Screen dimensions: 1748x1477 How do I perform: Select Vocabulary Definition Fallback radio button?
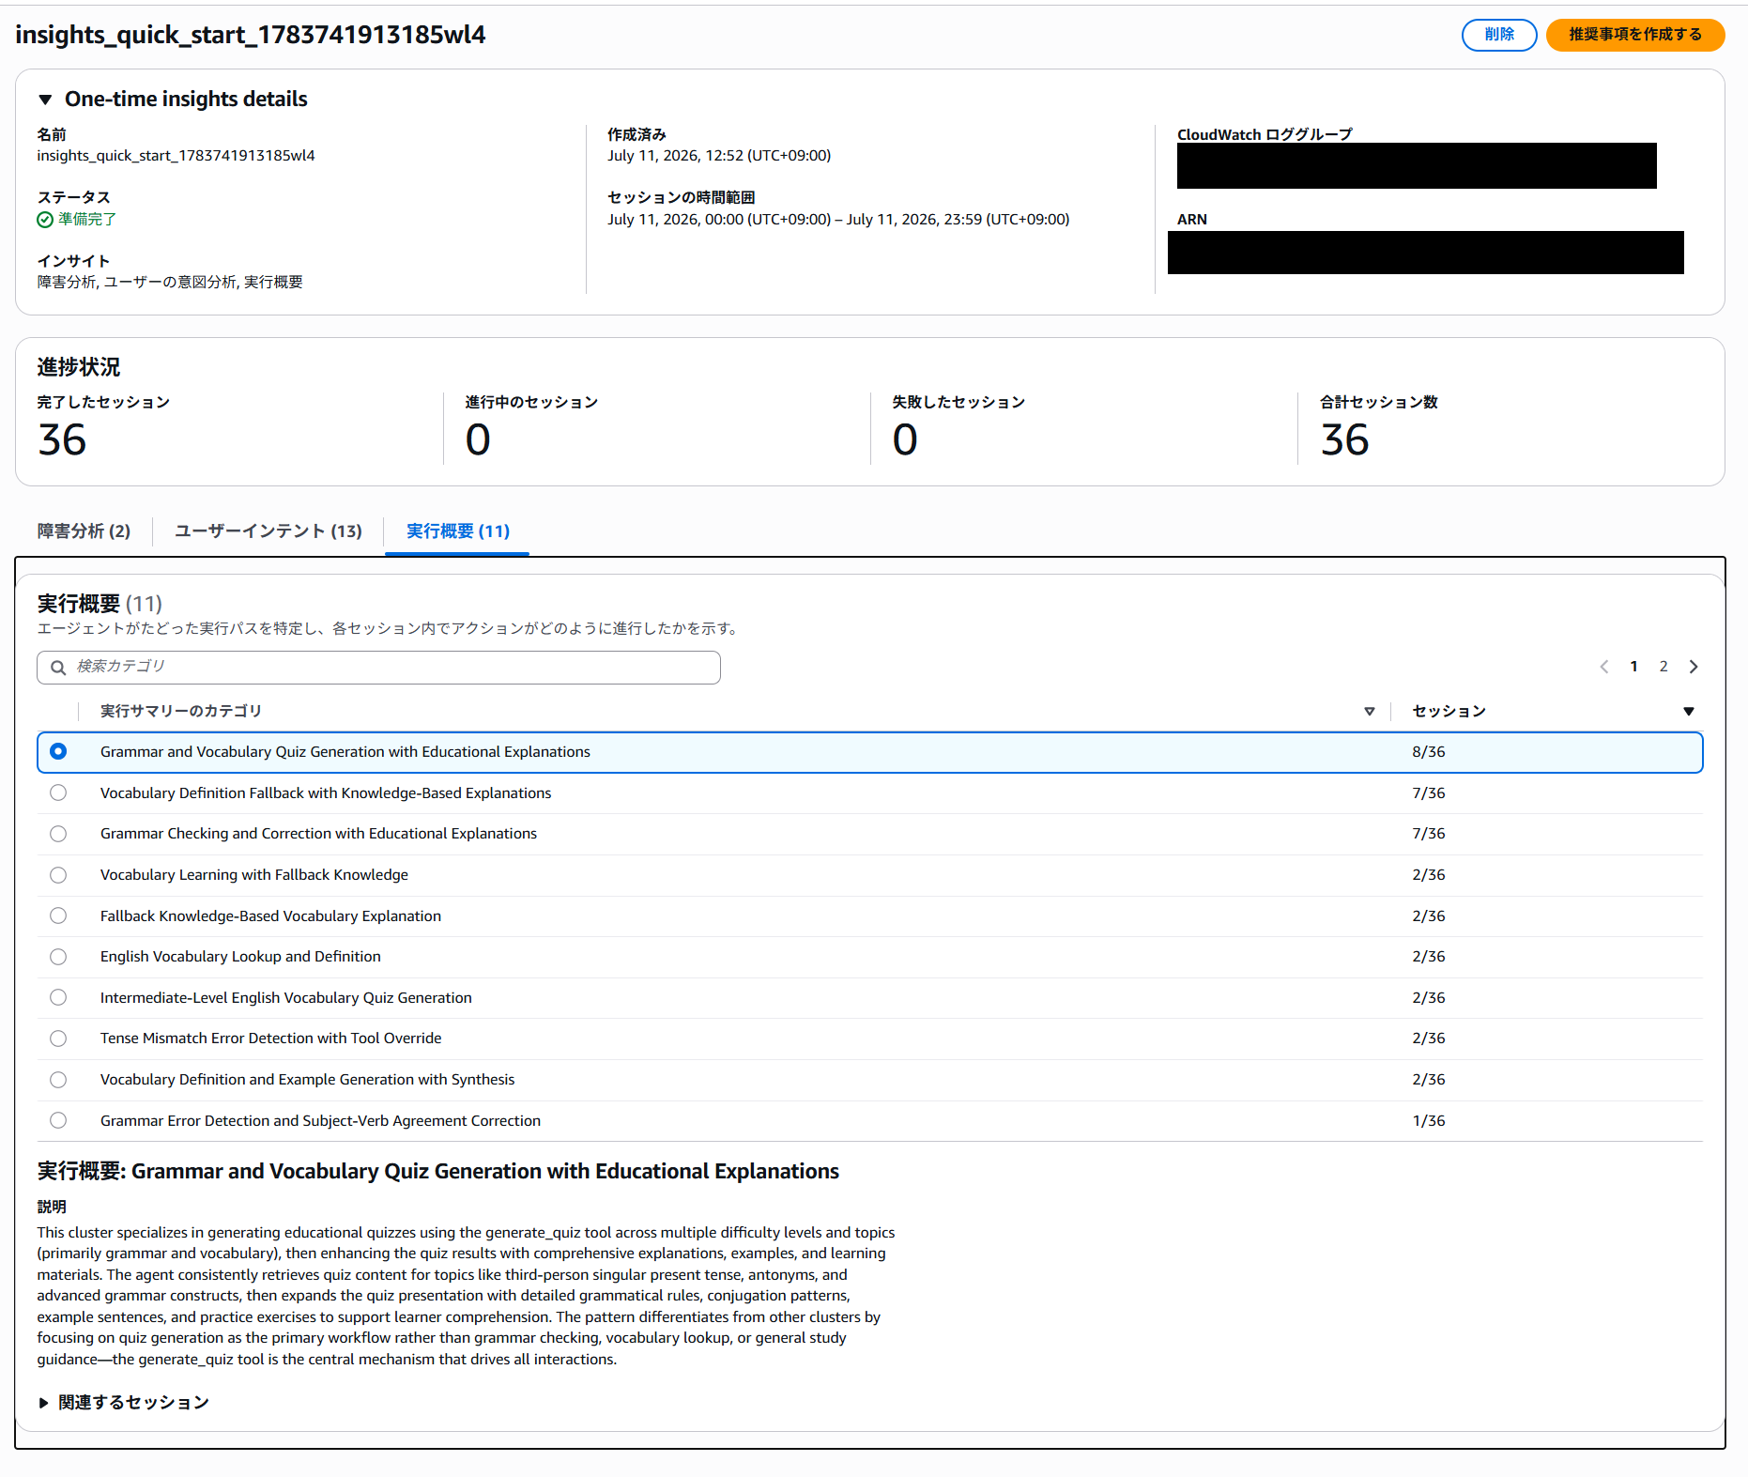coord(58,793)
